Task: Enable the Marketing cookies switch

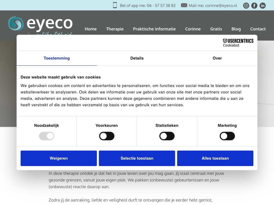Action: pos(227,136)
